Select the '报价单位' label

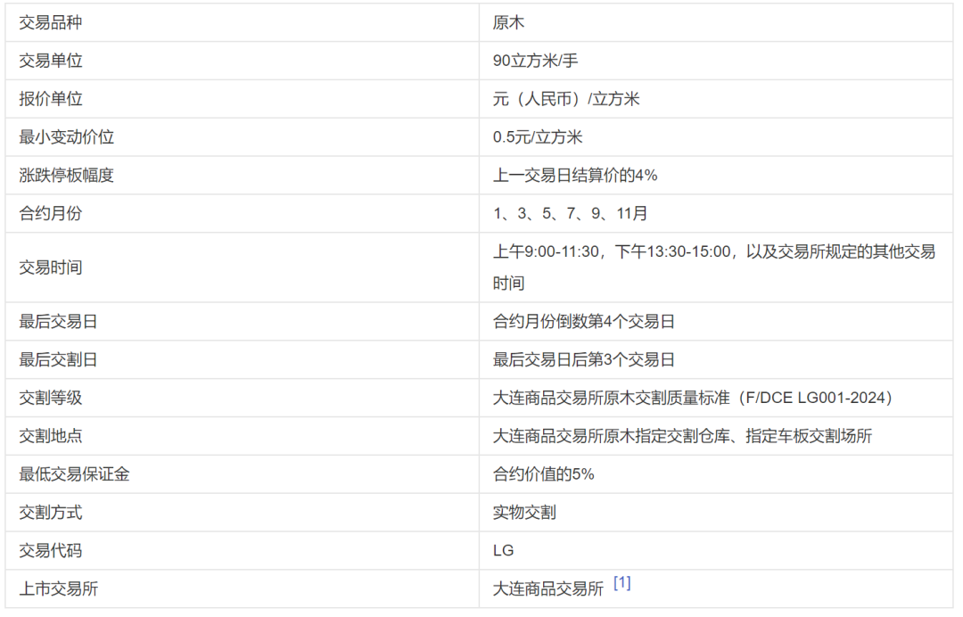coord(50,99)
